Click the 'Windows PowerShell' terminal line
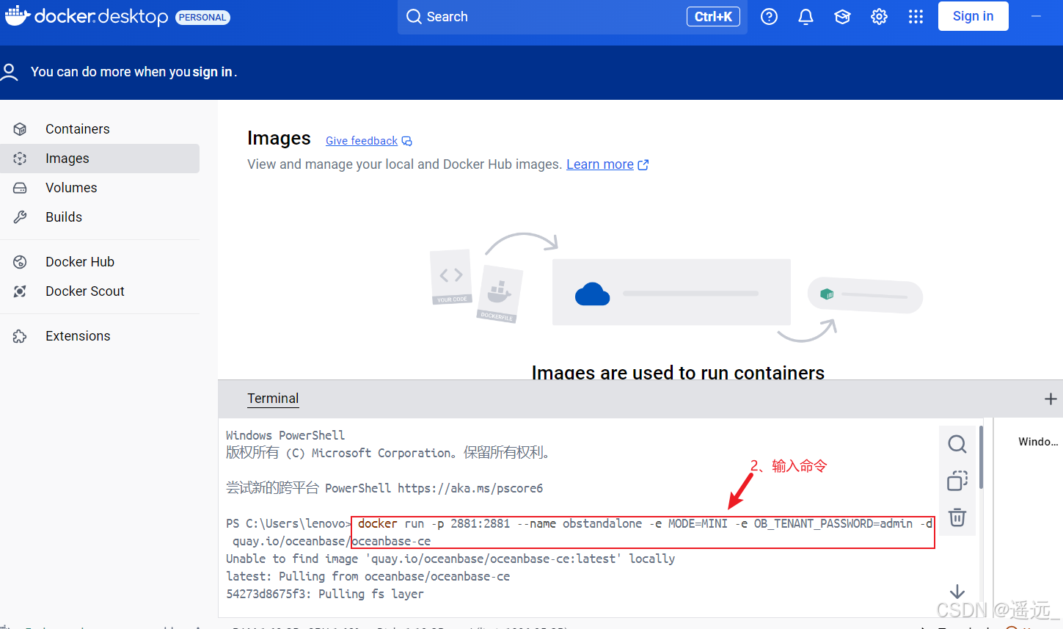The width and height of the screenshot is (1063, 629). (285, 435)
